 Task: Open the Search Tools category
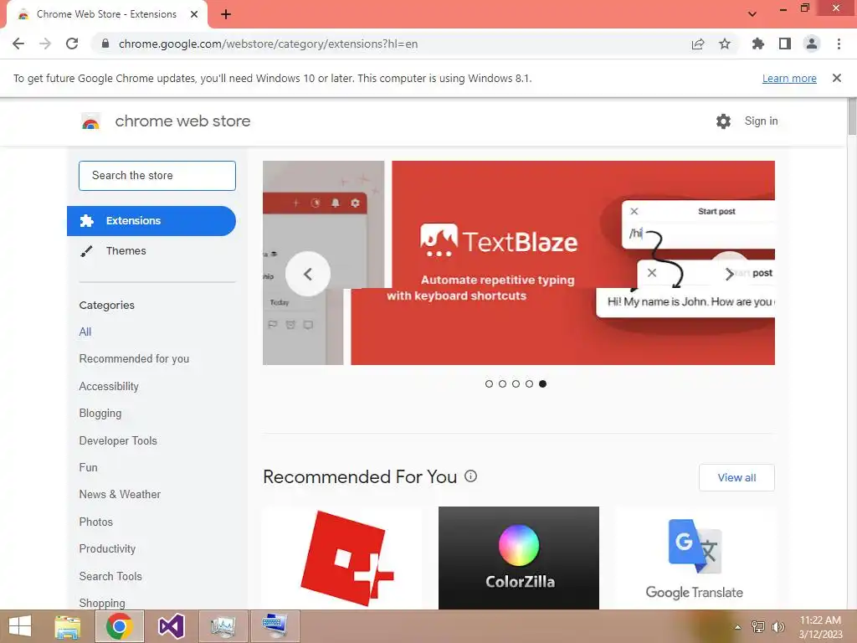point(110,576)
